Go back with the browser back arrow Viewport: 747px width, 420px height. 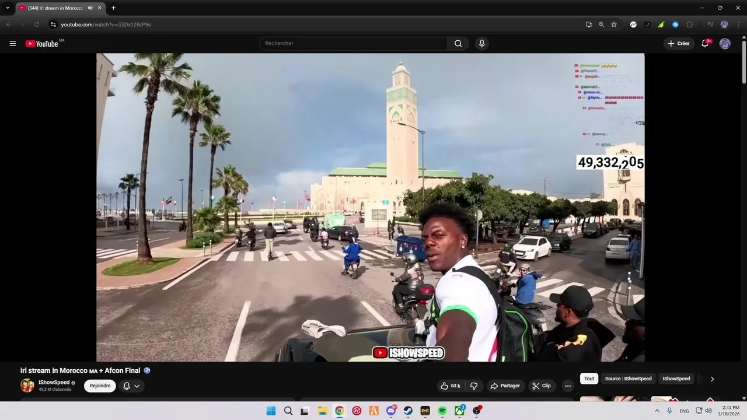(x=8, y=24)
